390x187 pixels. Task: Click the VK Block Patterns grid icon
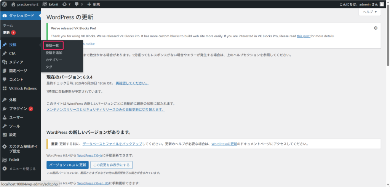point(5,88)
